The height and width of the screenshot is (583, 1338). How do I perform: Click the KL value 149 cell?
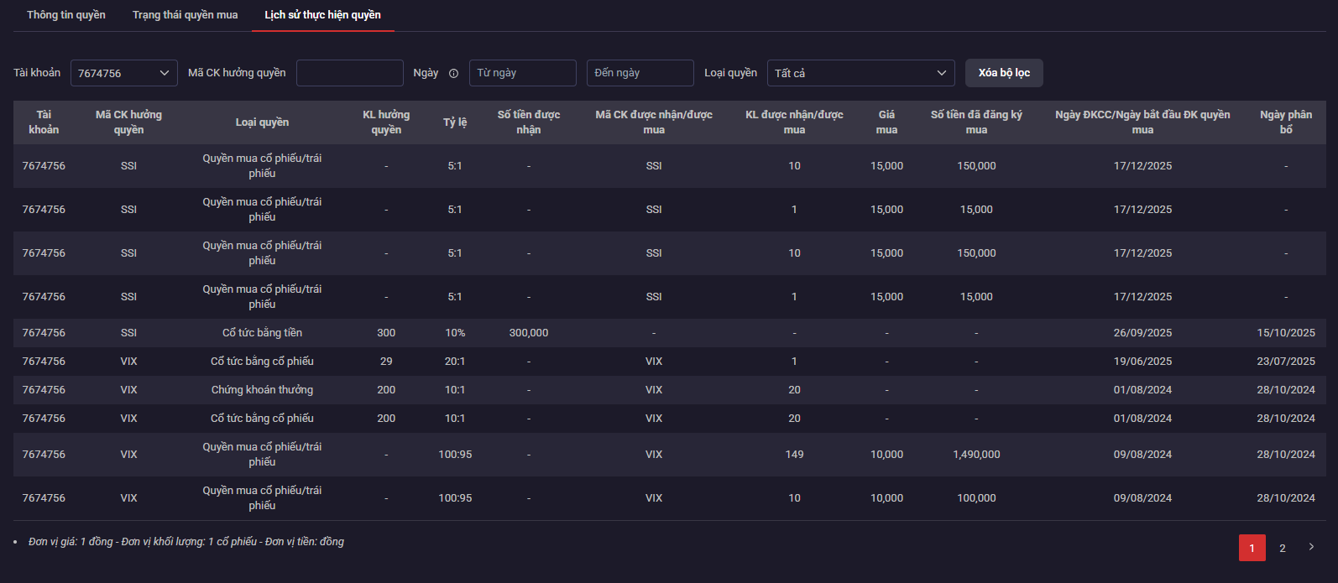coord(794,455)
